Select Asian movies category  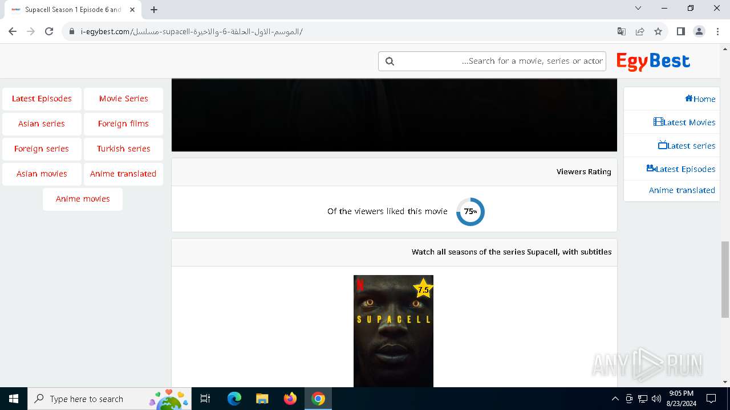point(42,174)
